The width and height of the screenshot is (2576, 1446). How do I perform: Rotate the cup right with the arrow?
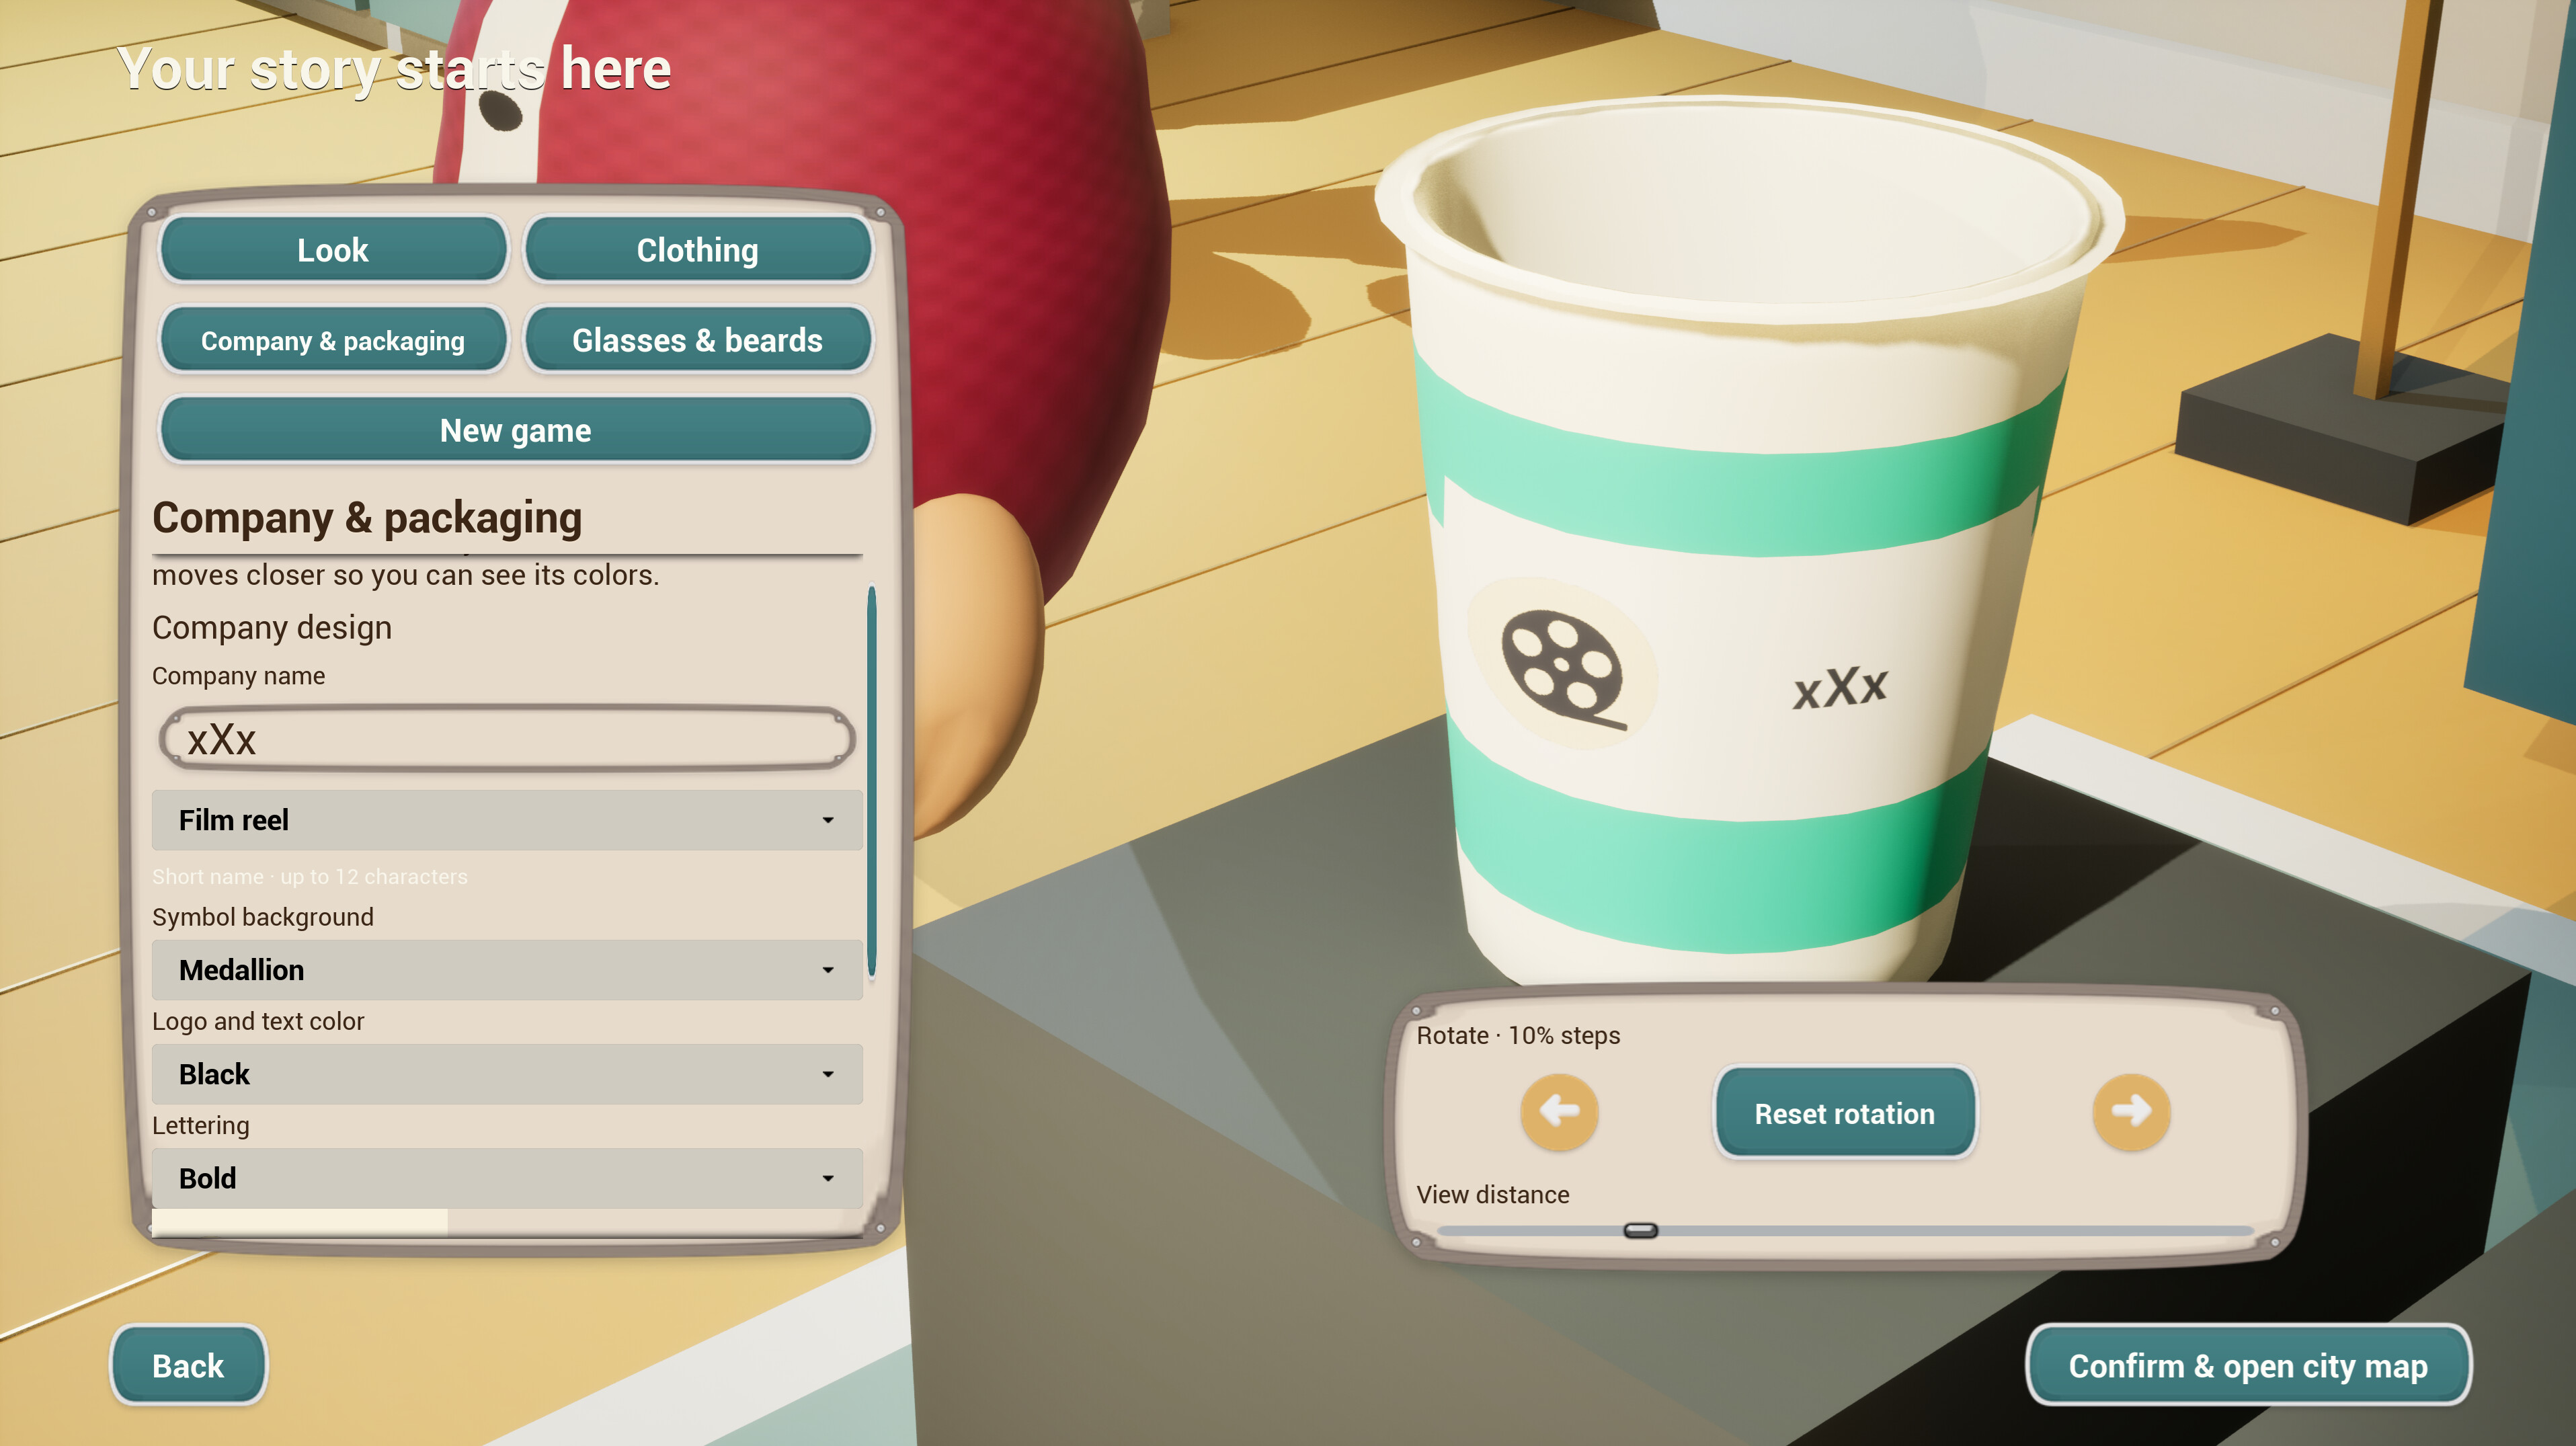tap(2131, 1112)
